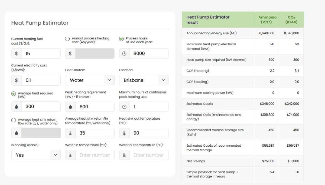The width and height of the screenshot is (325, 185).
Task: Click thermometer icon beside heat sink out temperature
Action: 124,133
